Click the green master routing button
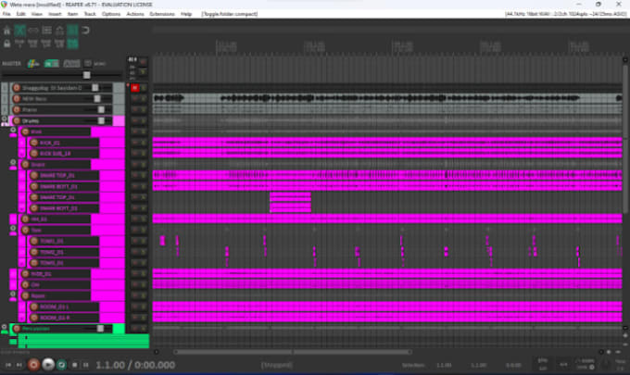 tap(52, 64)
